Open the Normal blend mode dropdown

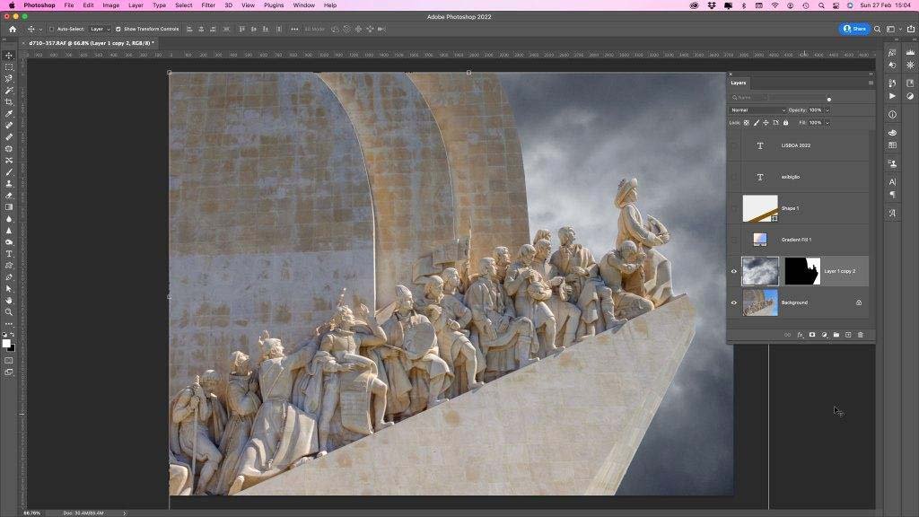coord(757,110)
